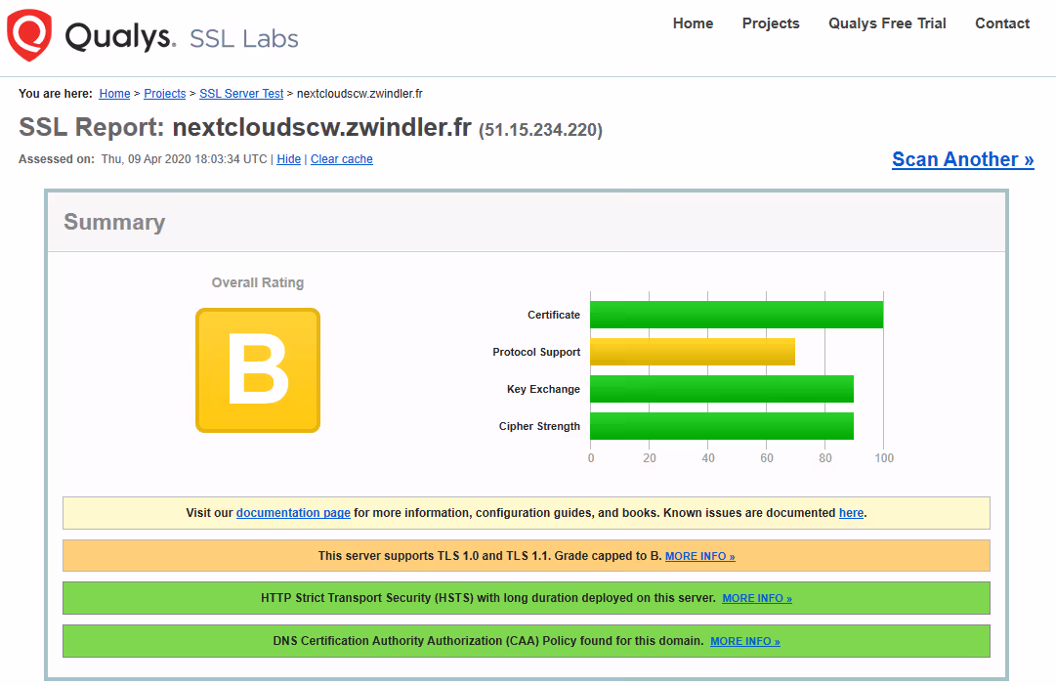Navigate to SSL Server Test breadcrumb
Screen dimensions: 1056x686
241,94
